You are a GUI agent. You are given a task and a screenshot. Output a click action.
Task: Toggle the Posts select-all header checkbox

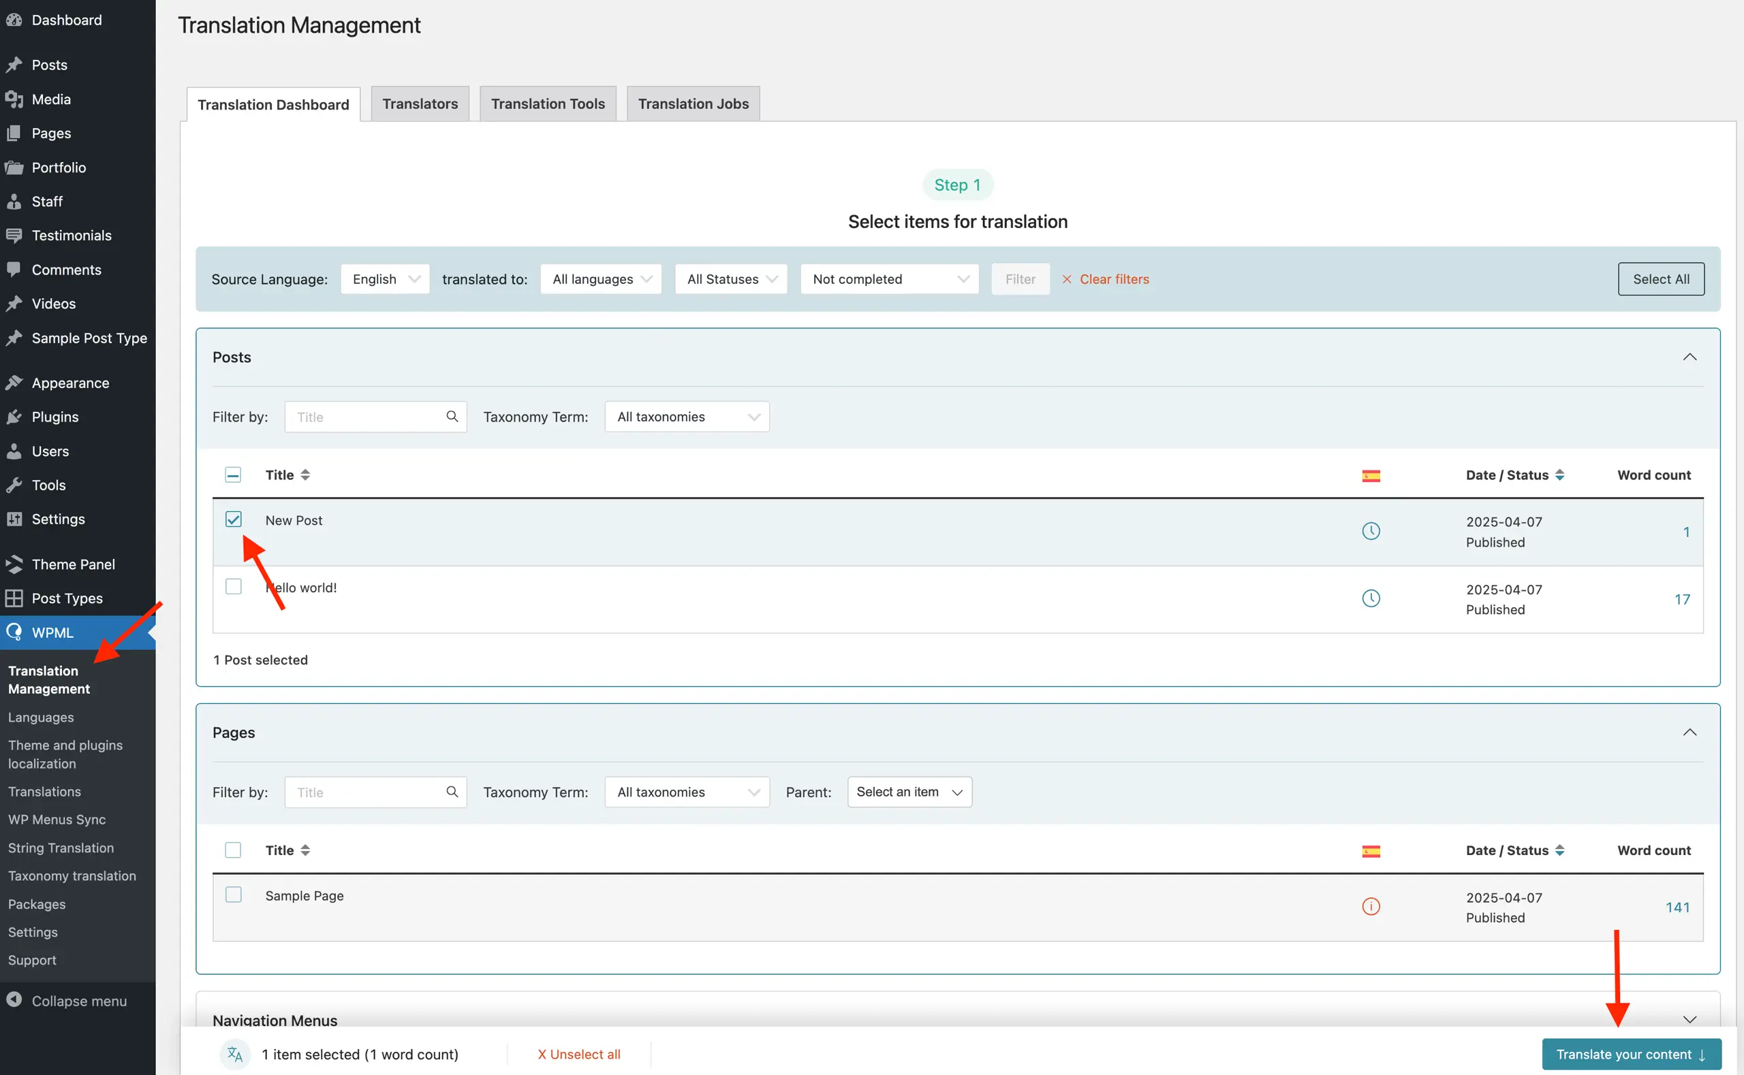point(232,475)
